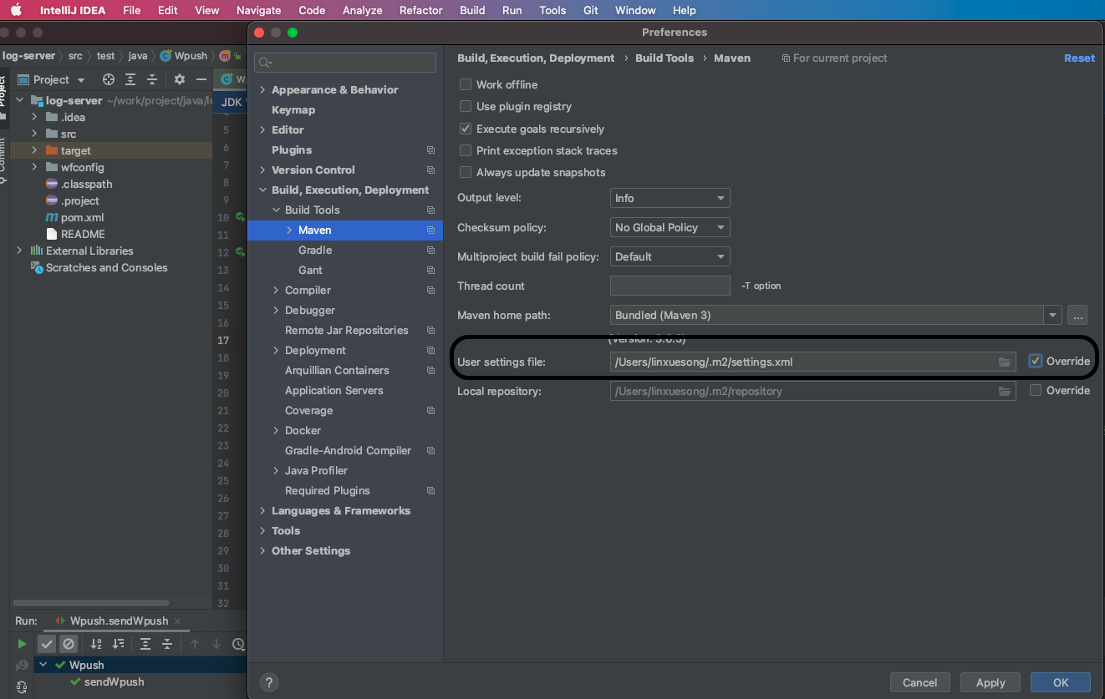Viewport: 1105px width, 699px height.
Task: Click Expand All icon in Project panel
Action: 130,79
